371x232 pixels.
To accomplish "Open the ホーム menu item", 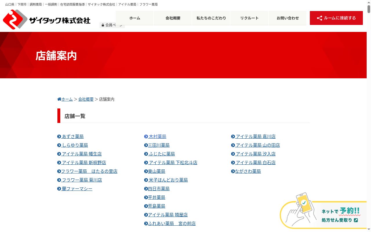I will (135, 18).
